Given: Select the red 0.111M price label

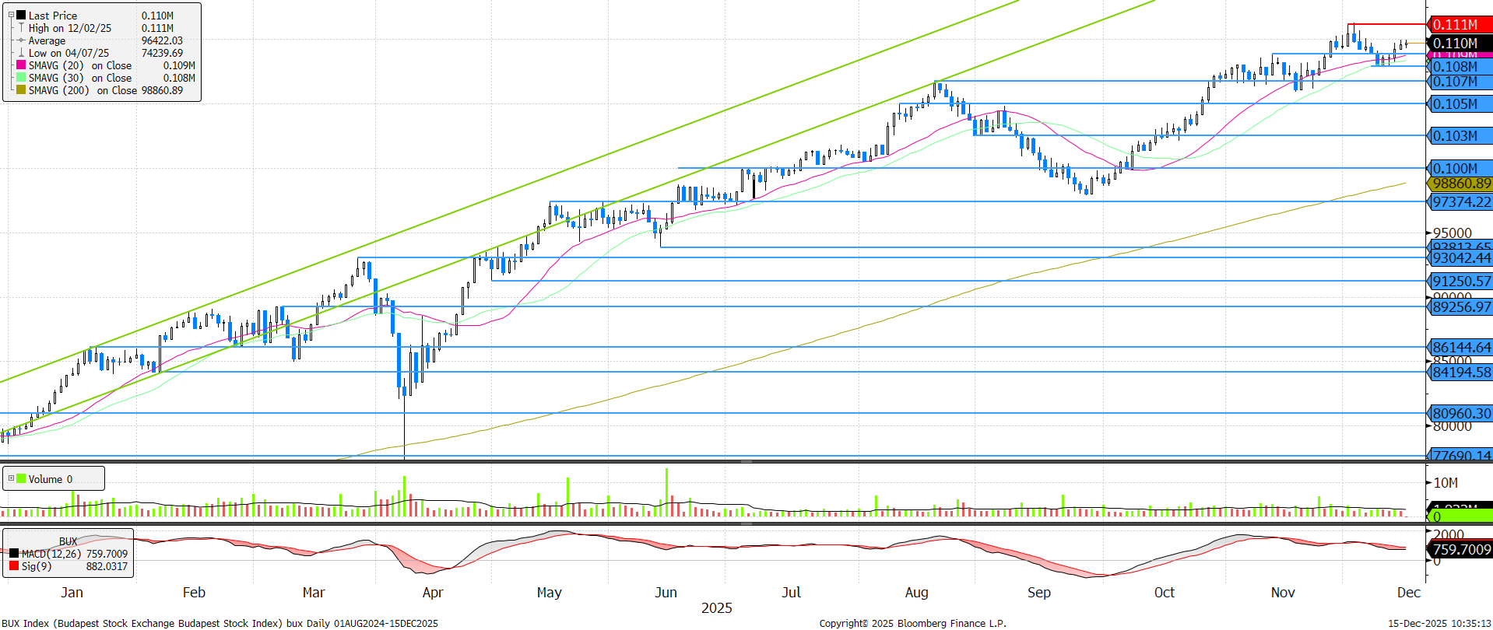Looking at the screenshot, I should pos(1460,25).
